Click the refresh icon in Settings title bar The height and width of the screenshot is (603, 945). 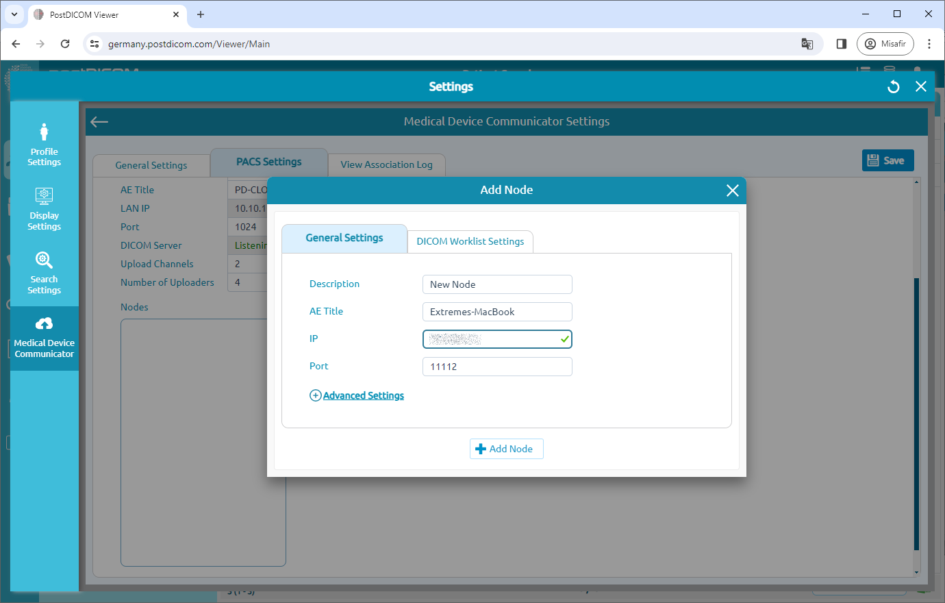(x=892, y=86)
